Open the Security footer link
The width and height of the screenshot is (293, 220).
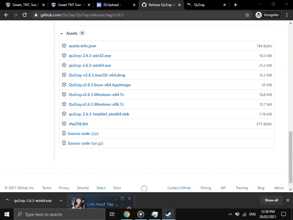(x=83, y=188)
